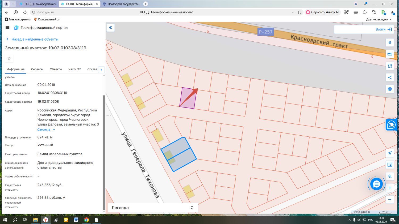Open the map layers button
This screenshot has width=399, height=224.
(x=390, y=42)
